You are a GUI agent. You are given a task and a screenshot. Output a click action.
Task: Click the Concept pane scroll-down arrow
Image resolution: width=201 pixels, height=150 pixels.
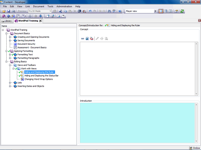pos(196,94)
